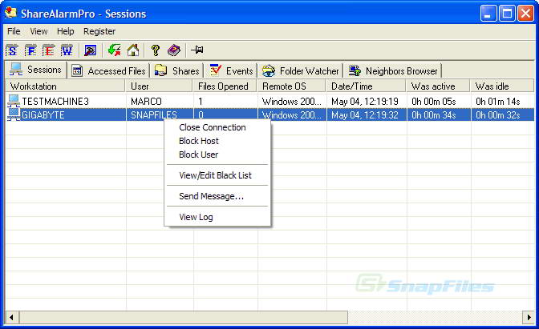Click the Events 'E' toolbar icon
The width and height of the screenshot is (539, 329).
click(48, 50)
